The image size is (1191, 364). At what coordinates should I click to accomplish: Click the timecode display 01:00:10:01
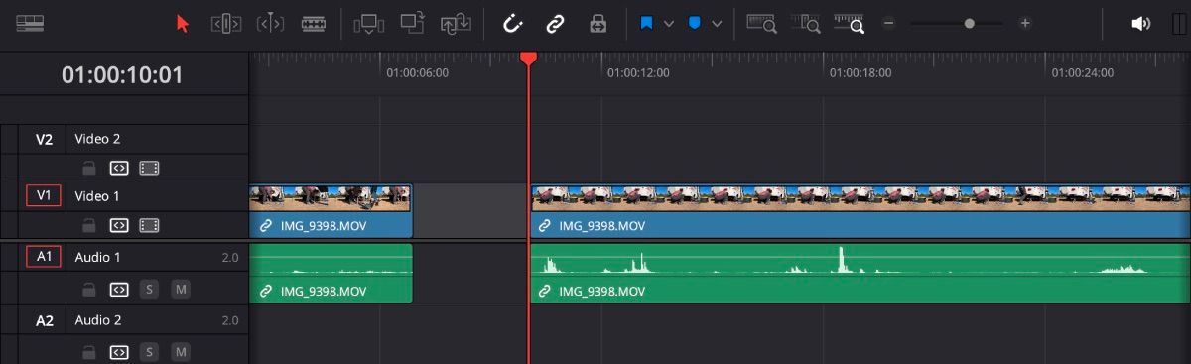(122, 75)
